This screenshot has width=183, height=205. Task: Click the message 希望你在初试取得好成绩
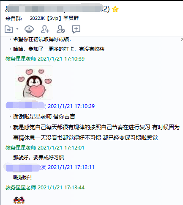coord(42,39)
